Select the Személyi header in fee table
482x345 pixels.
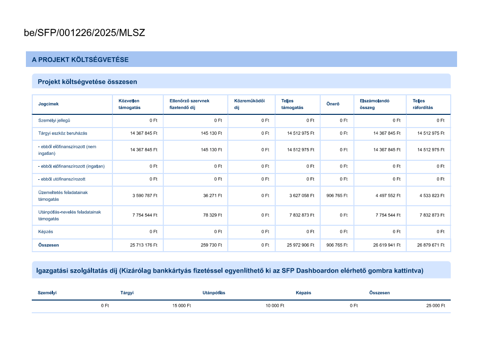pyautogui.click(x=47, y=293)
